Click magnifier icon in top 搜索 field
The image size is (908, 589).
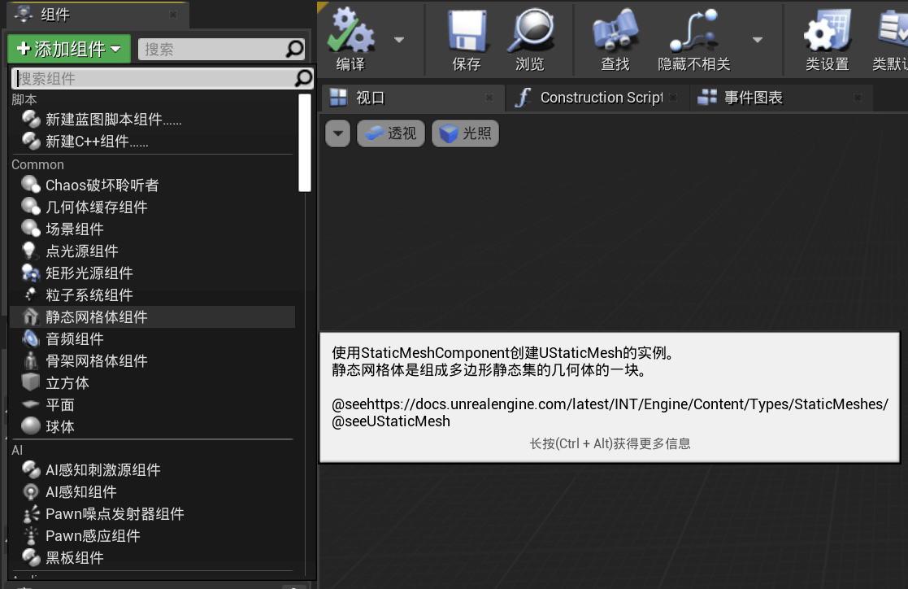click(x=295, y=50)
